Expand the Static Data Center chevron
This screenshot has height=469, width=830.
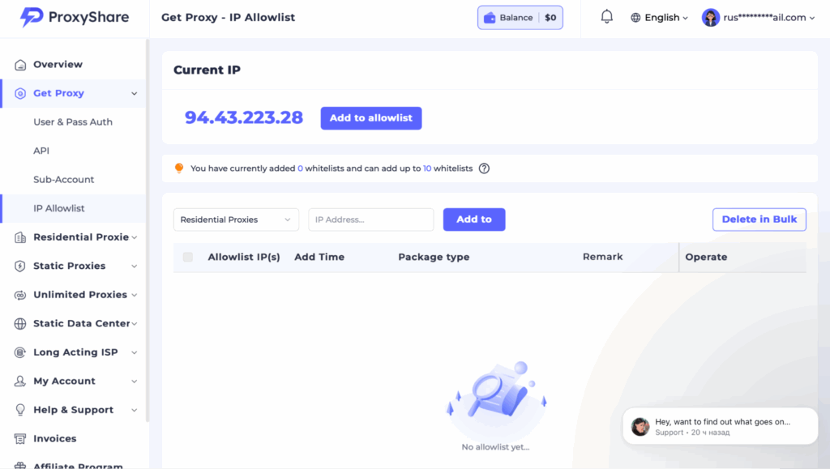coord(135,323)
